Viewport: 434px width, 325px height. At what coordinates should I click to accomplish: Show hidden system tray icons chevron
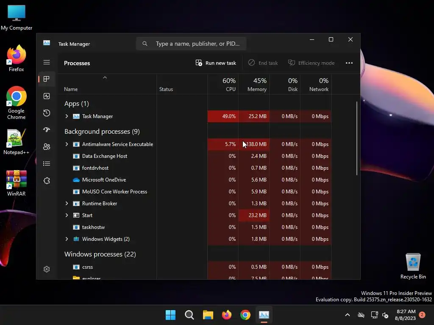[348, 315]
